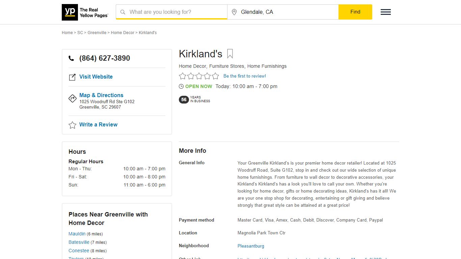Open the Write a Review link

coord(98,124)
